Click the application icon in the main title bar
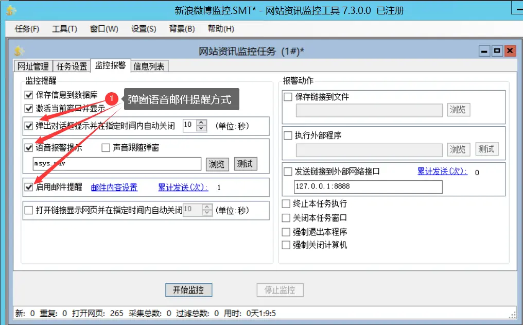The width and height of the screenshot is (523, 325). (x=10, y=10)
